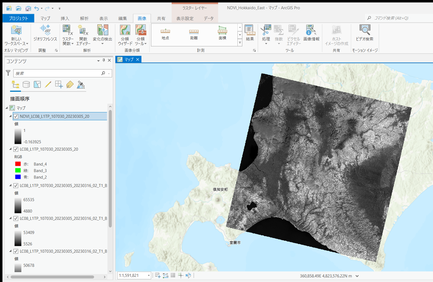Collapse the NDVI layer legend

pyautogui.click(x=10, y=116)
